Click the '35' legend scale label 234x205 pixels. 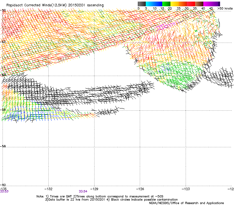point(195,8)
